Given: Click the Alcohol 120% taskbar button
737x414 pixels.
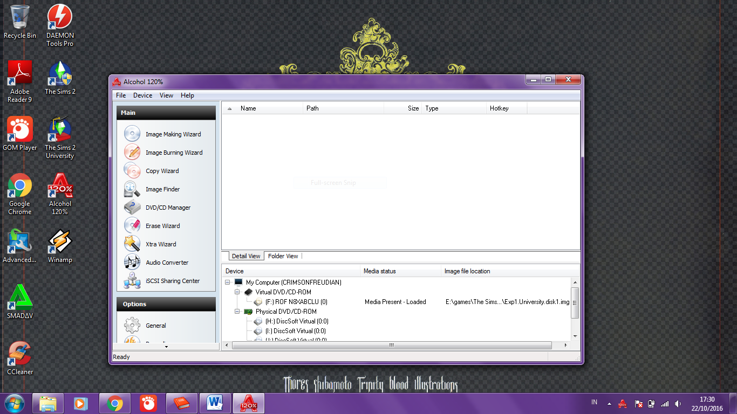Looking at the screenshot, I should (249, 403).
